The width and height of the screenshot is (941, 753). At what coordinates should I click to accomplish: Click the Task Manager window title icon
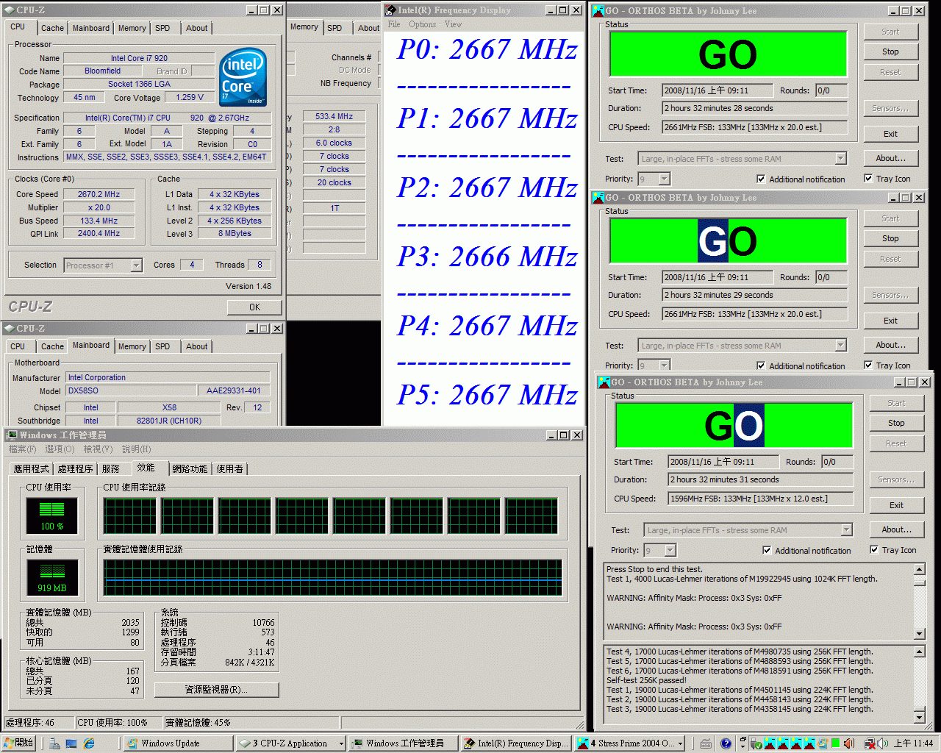pyautogui.click(x=12, y=435)
